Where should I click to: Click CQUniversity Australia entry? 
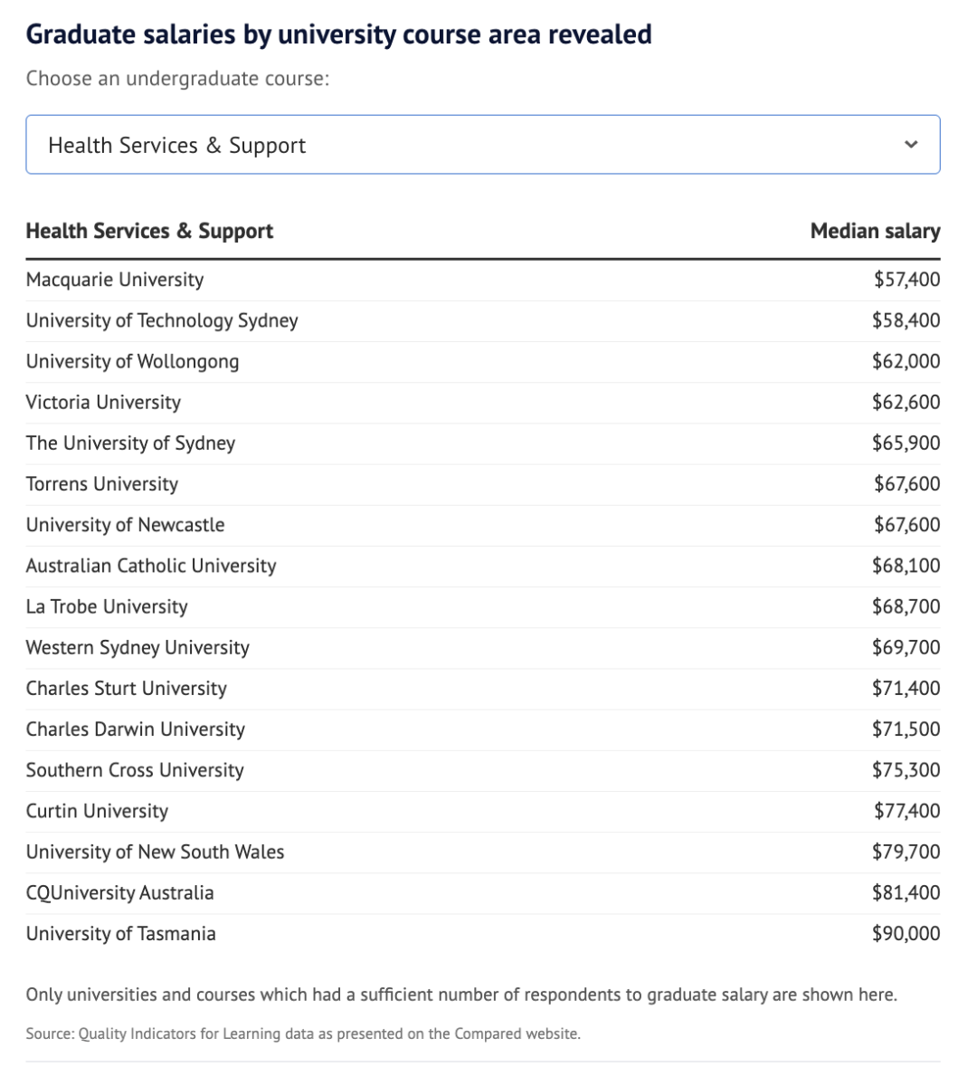coord(119,892)
